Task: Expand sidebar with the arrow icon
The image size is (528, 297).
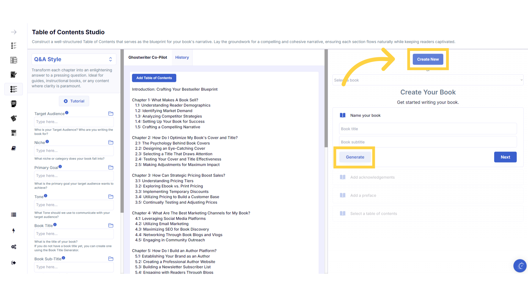Action: pyautogui.click(x=13, y=32)
